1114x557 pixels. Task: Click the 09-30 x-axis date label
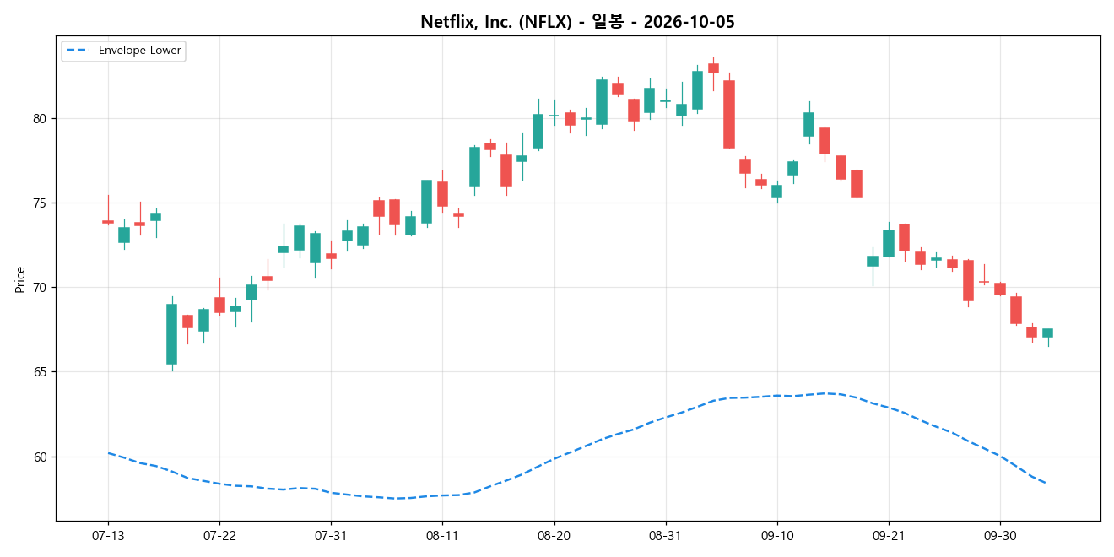click(x=999, y=536)
